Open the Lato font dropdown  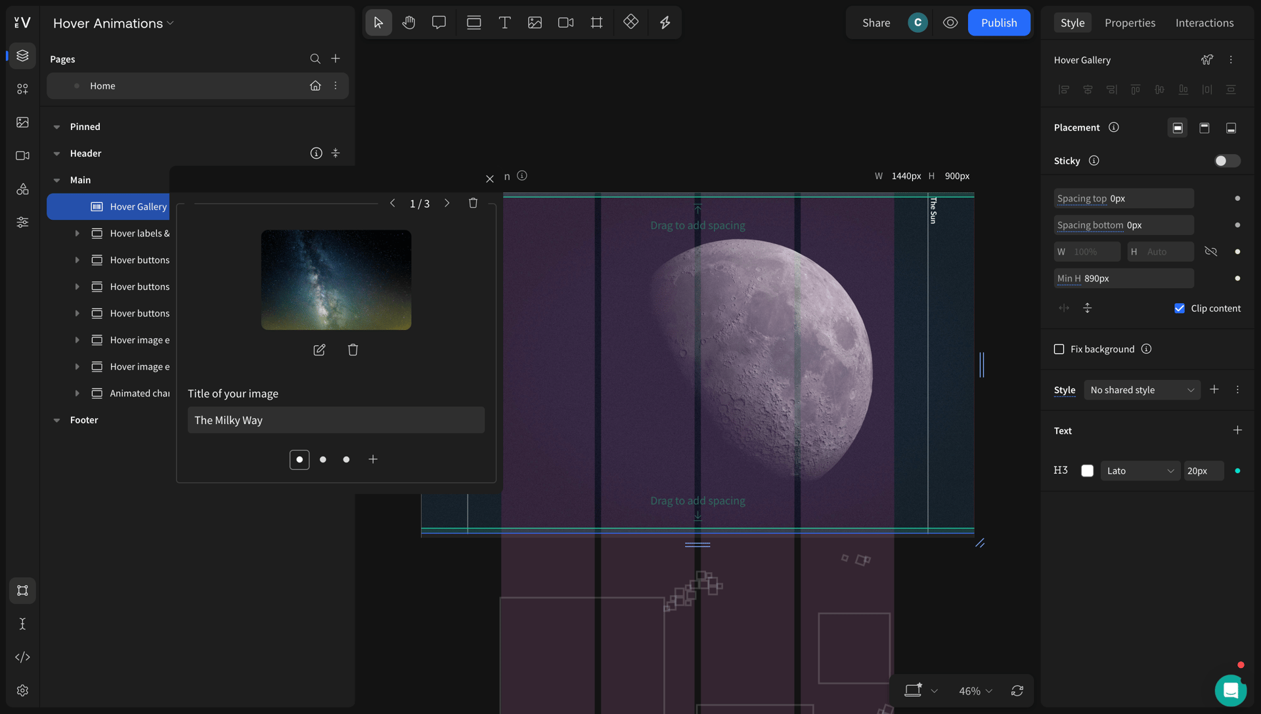1139,471
